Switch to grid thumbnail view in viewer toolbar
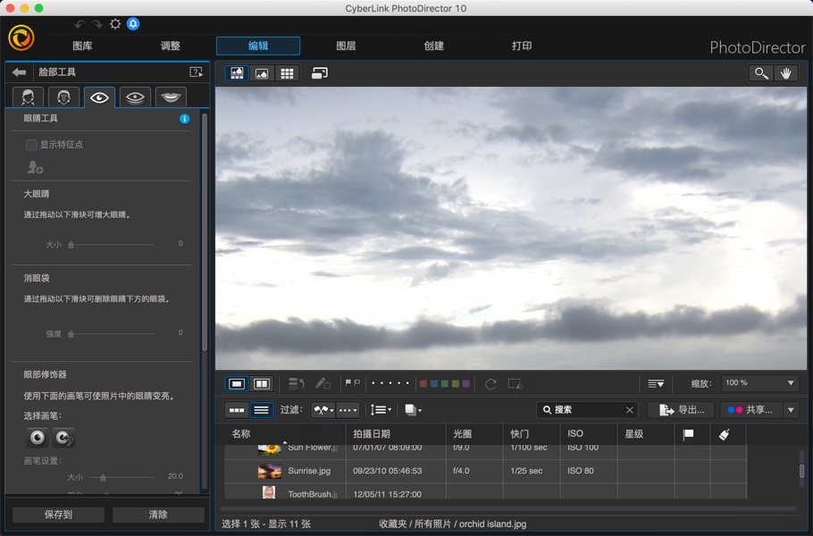 coord(286,72)
